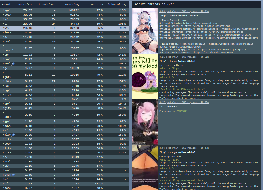This screenshot has height=190, width=263.
Task: Sort by the Activity column header
Action: coord(97,5)
